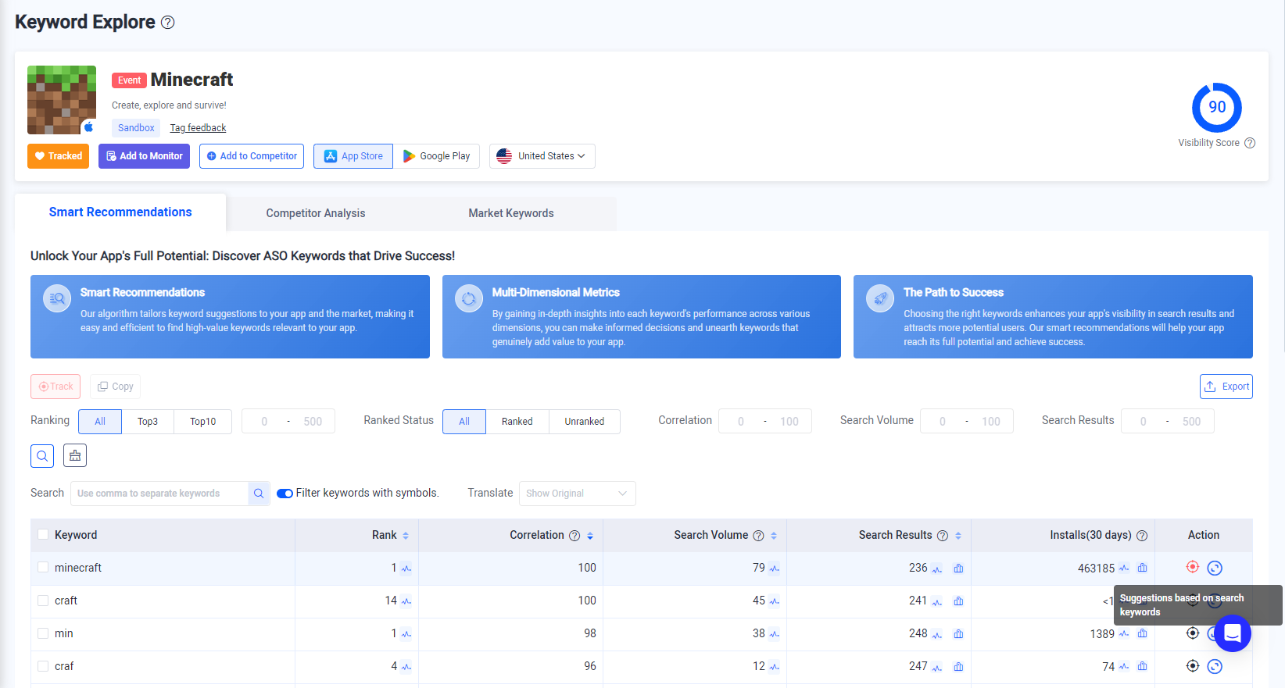The image size is (1285, 688).
Task: Switch to Smart Recommendations tab
Action: click(x=120, y=212)
